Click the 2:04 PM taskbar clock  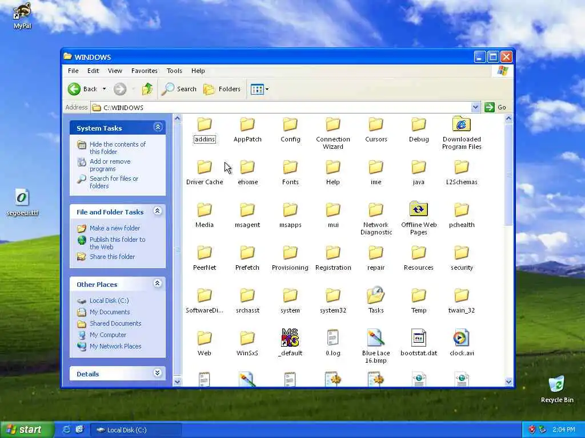(x=564, y=430)
